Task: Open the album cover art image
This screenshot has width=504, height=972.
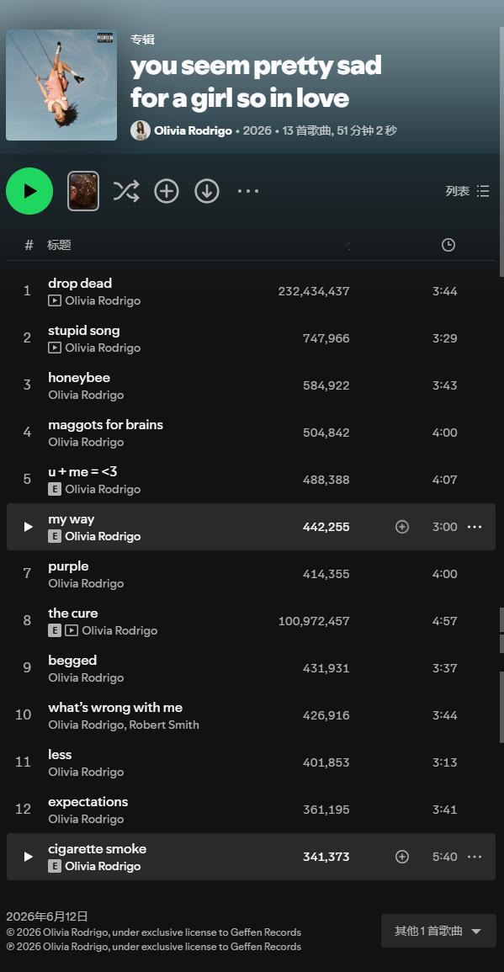Action: click(x=61, y=85)
